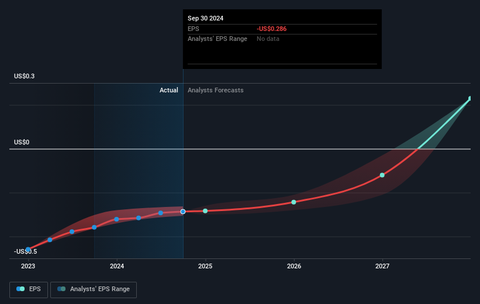This screenshot has width=480, height=304.
Task: Click the last data point at chart's right edge
Action: tap(470, 98)
